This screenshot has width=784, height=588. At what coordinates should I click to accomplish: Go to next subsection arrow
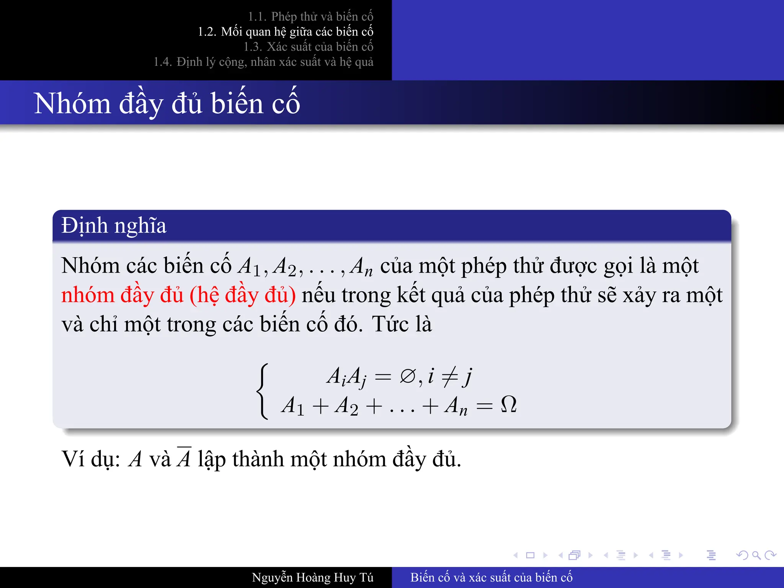click(x=636, y=555)
